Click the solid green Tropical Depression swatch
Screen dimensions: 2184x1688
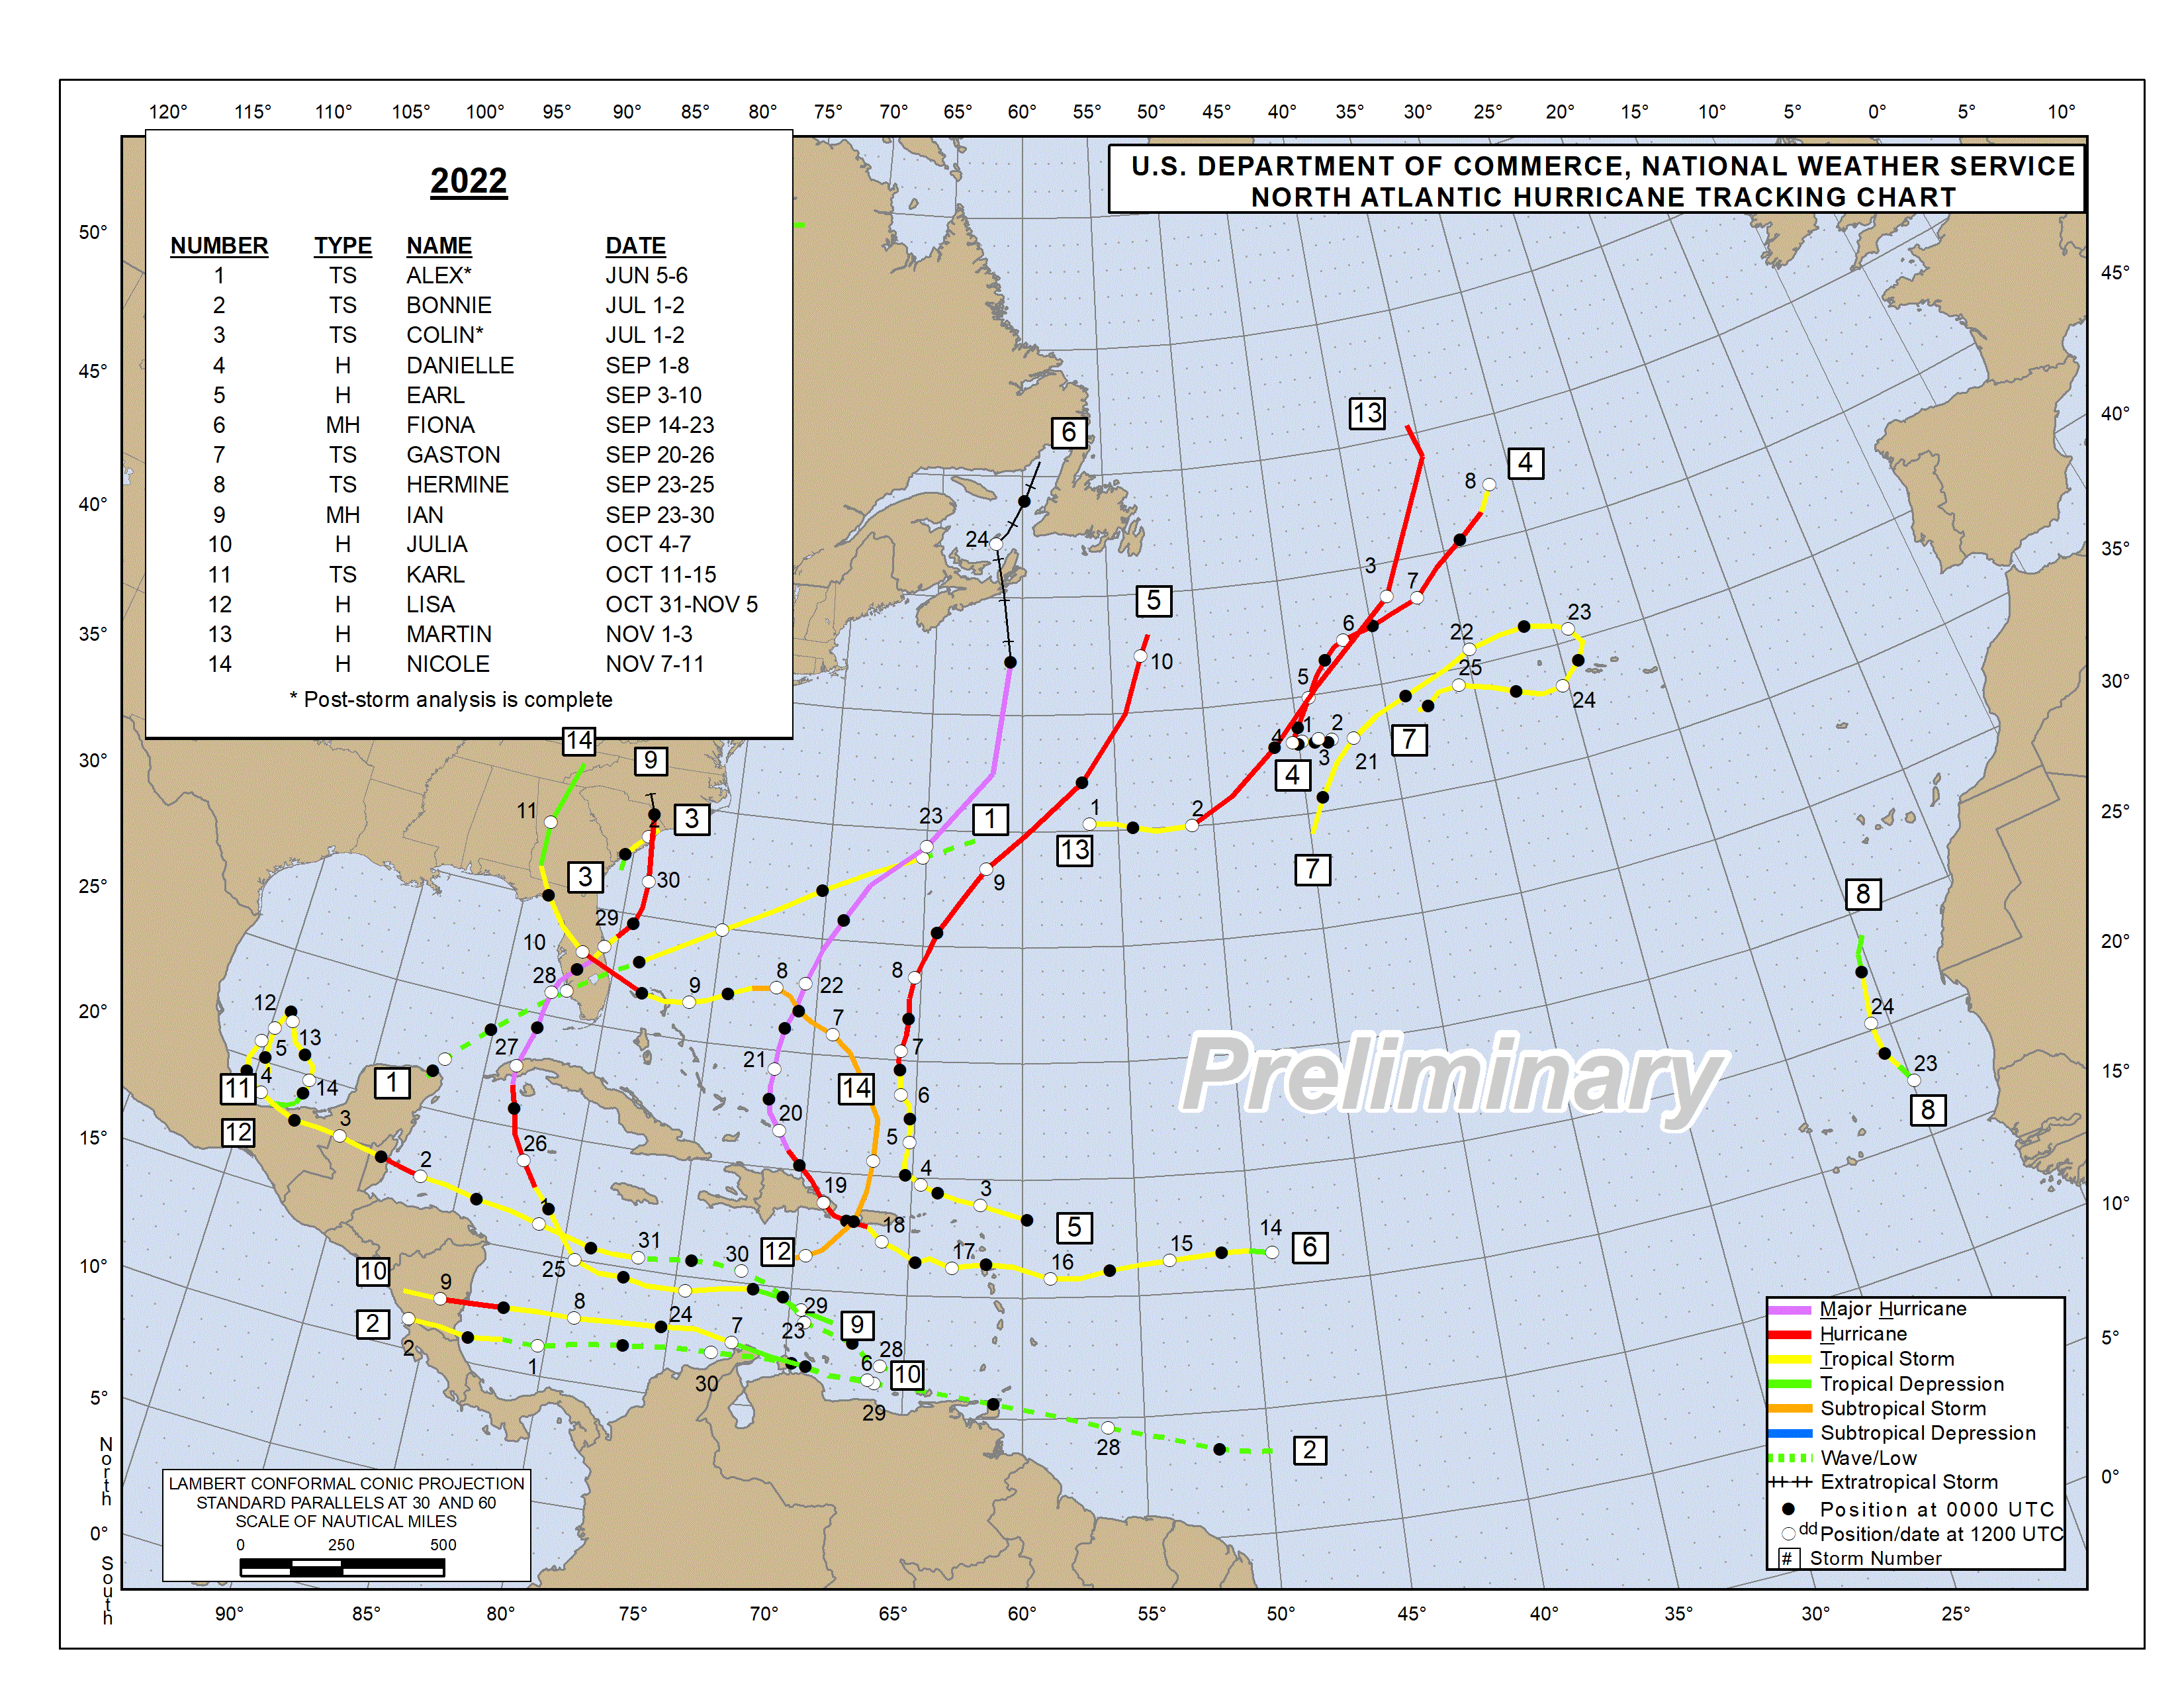pyautogui.click(x=1790, y=1385)
